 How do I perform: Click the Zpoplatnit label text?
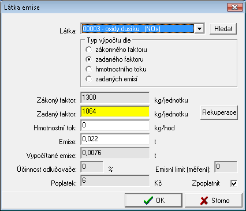206,183
